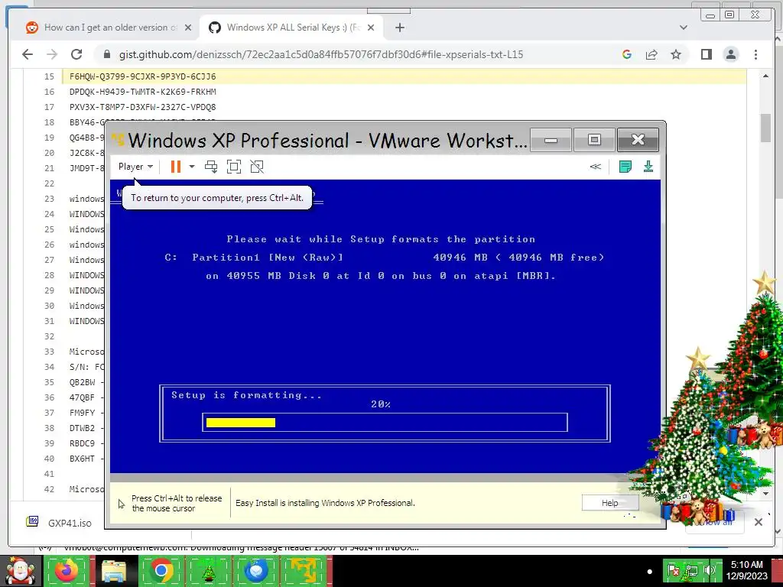
Task: Switch to Chrome in the taskbar
Action: tap(161, 571)
